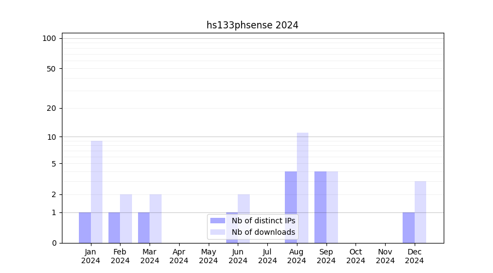Click the chart title hs133phsense 2024
Image resolution: width=493 pixels, height=273 pixels.
click(252, 25)
